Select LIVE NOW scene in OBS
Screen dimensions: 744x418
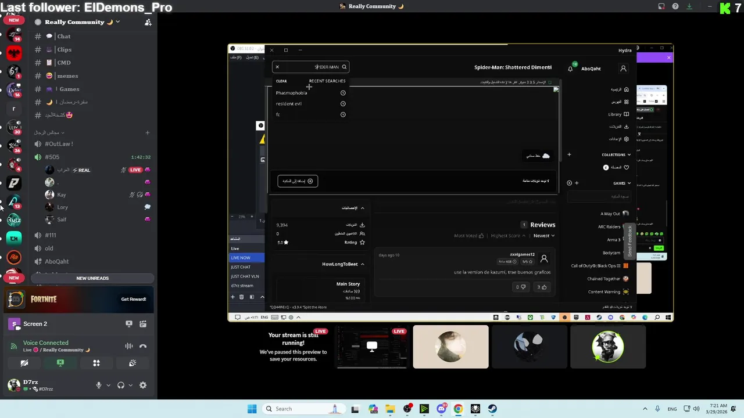247,258
